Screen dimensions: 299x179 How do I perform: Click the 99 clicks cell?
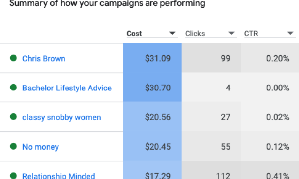tap(211, 58)
